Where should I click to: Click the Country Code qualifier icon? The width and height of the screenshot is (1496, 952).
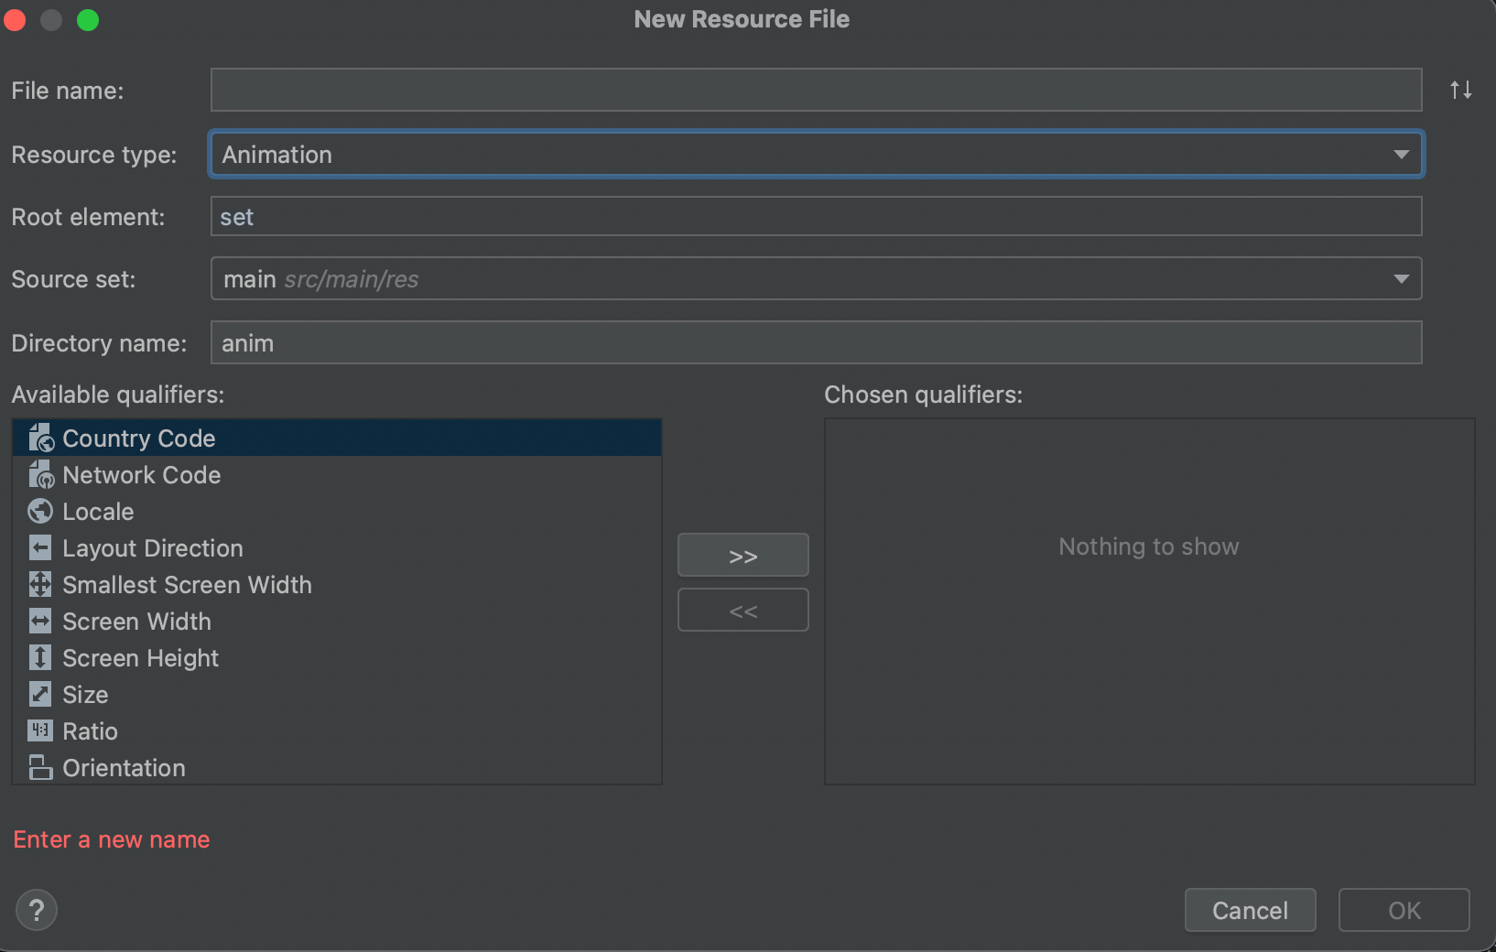(40, 438)
